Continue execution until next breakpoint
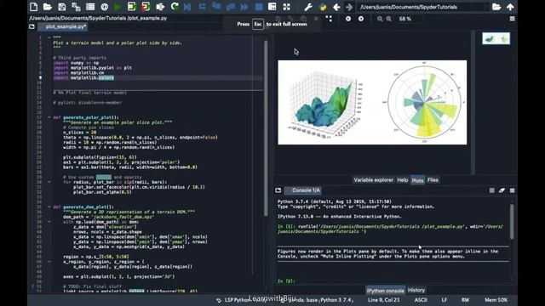The image size is (545, 306). pos(244,7)
